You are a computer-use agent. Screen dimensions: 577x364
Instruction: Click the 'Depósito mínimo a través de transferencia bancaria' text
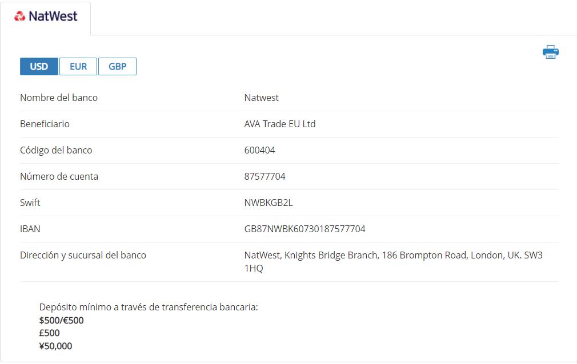149,307
